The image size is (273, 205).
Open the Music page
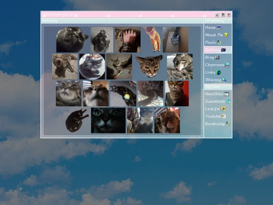(x=211, y=43)
